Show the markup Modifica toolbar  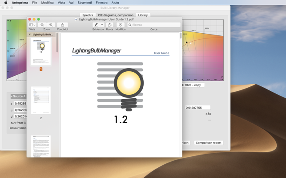(x=121, y=25)
